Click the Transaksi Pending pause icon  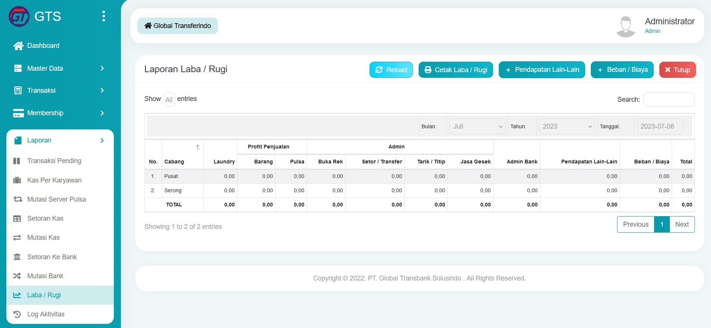click(17, 161)
